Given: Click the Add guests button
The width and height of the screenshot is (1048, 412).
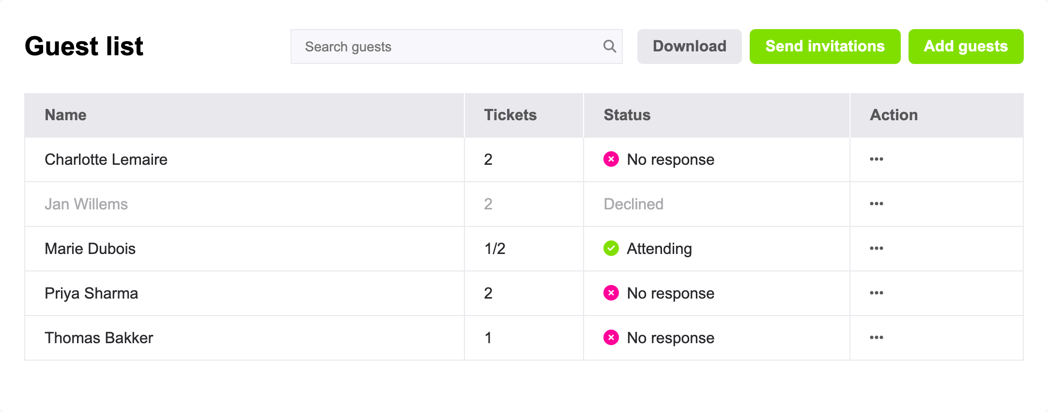Looking at the screenshot, I should (966, 47).
